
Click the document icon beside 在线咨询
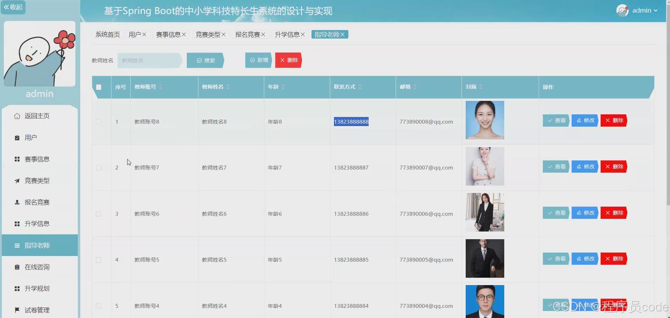[17, 267]
